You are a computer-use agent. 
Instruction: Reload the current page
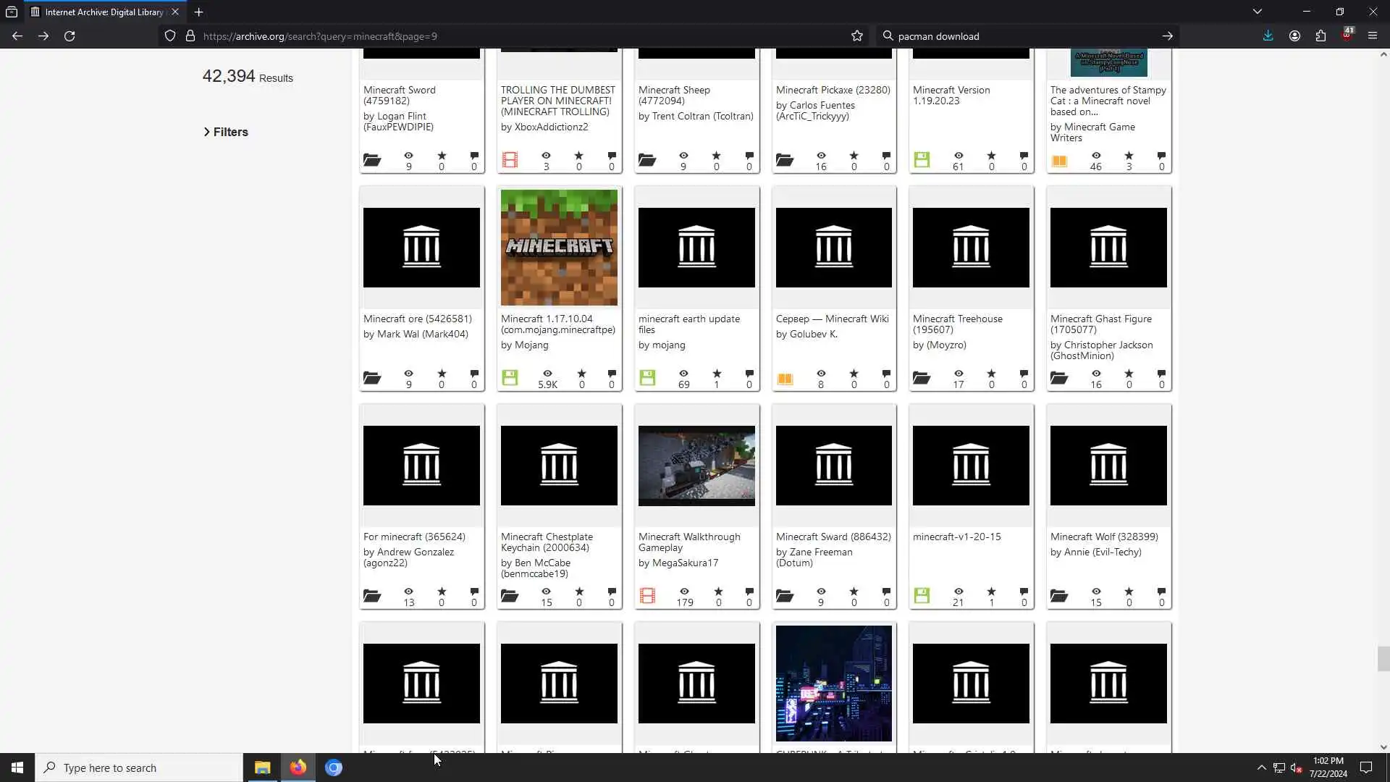69,36
